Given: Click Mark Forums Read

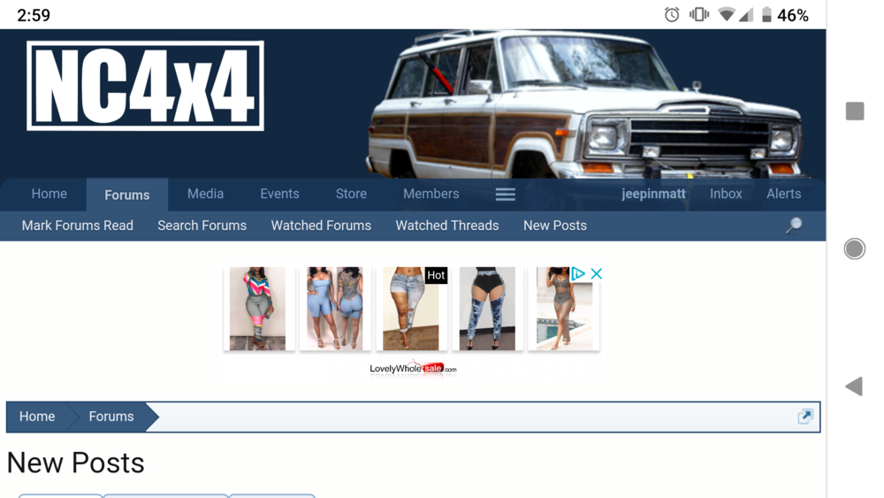Looking at the screenshot, I should 78,226.
